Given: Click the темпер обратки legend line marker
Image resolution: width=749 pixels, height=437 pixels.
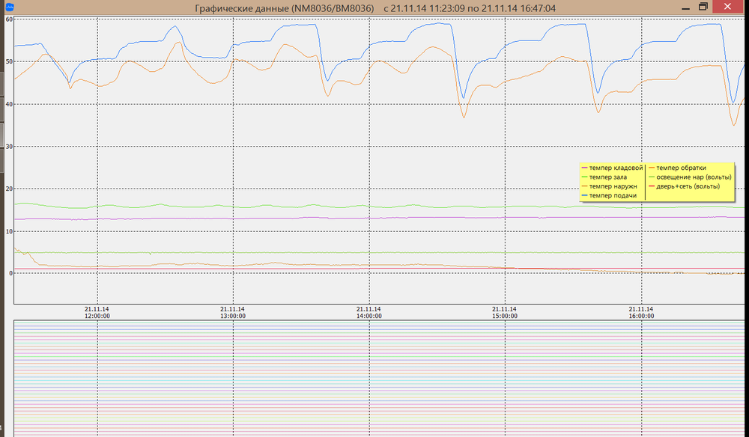Looking at the screenshot, I should coord(652,168).
